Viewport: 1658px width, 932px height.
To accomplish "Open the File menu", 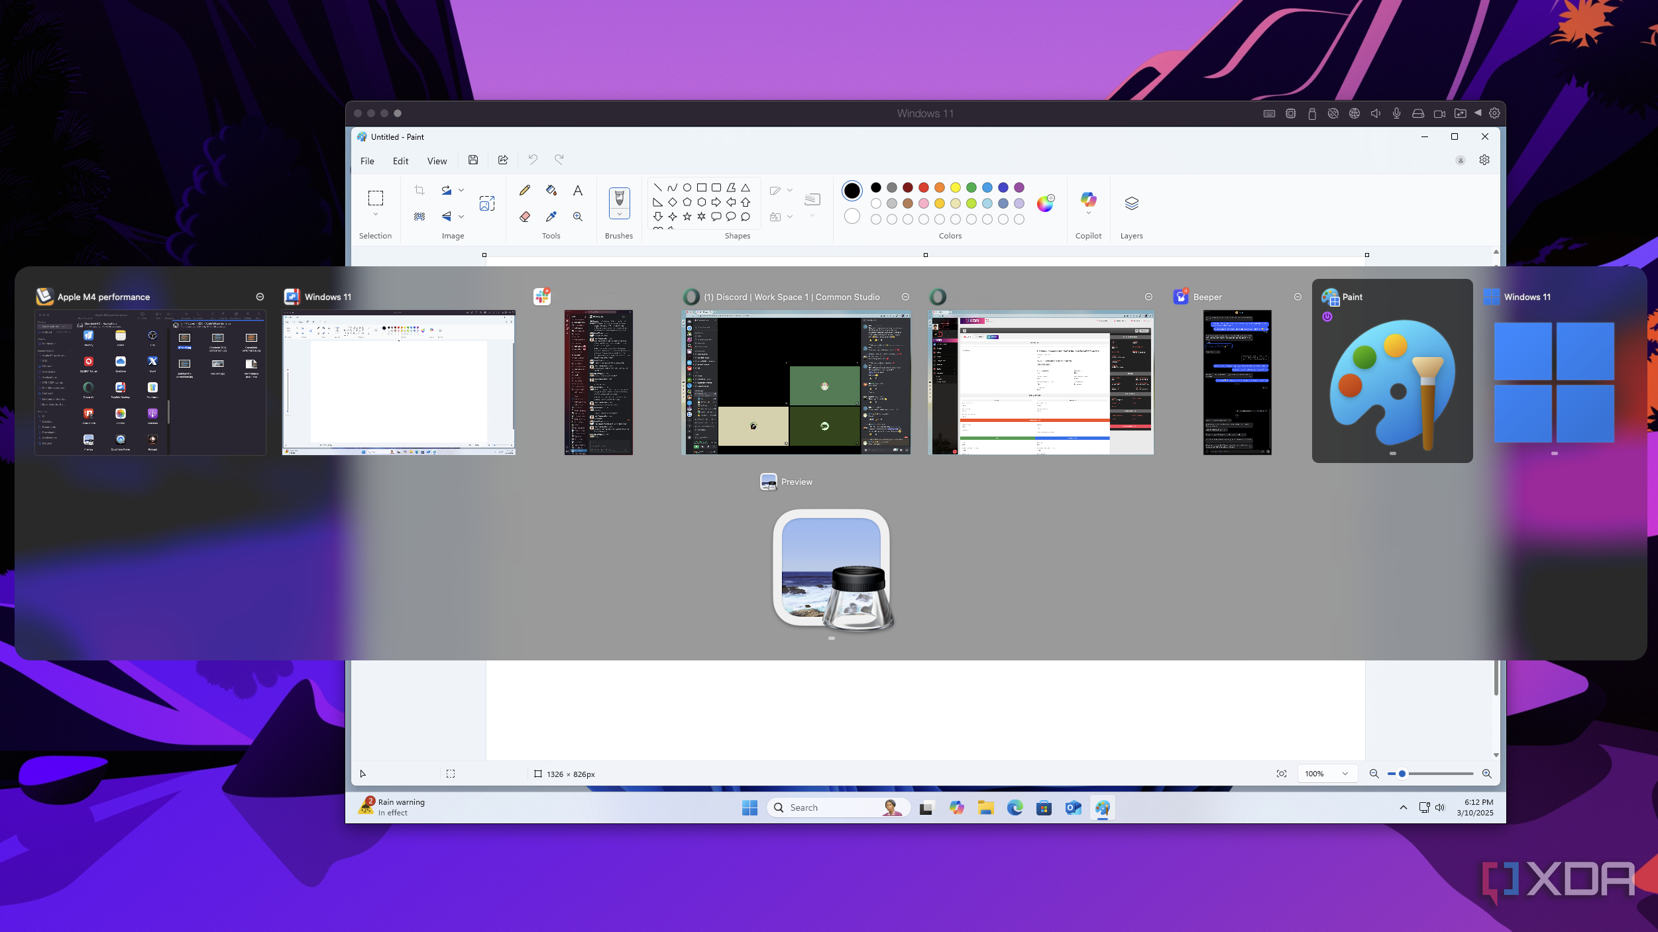I will click(x=367, y=161).
